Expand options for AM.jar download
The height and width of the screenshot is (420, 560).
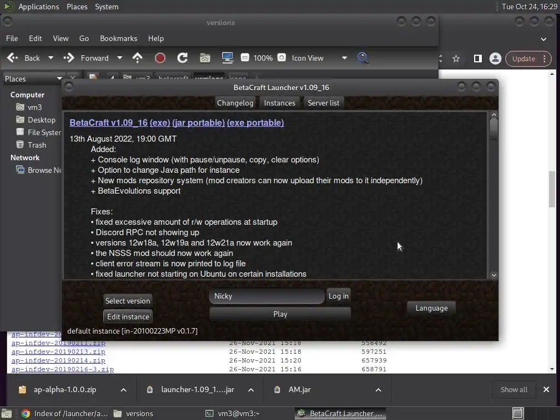[x=378, y=389]
